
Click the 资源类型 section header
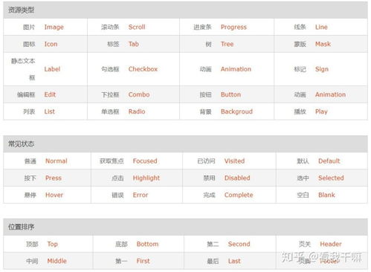tap(21, 10)
